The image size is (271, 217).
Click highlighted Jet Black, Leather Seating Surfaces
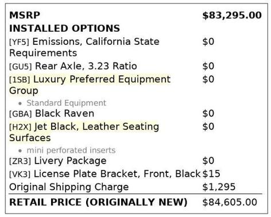point(84,132)
